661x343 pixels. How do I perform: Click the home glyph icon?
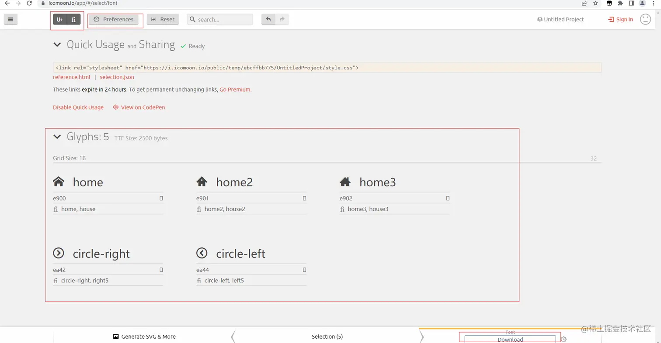(x=59, y=182)
